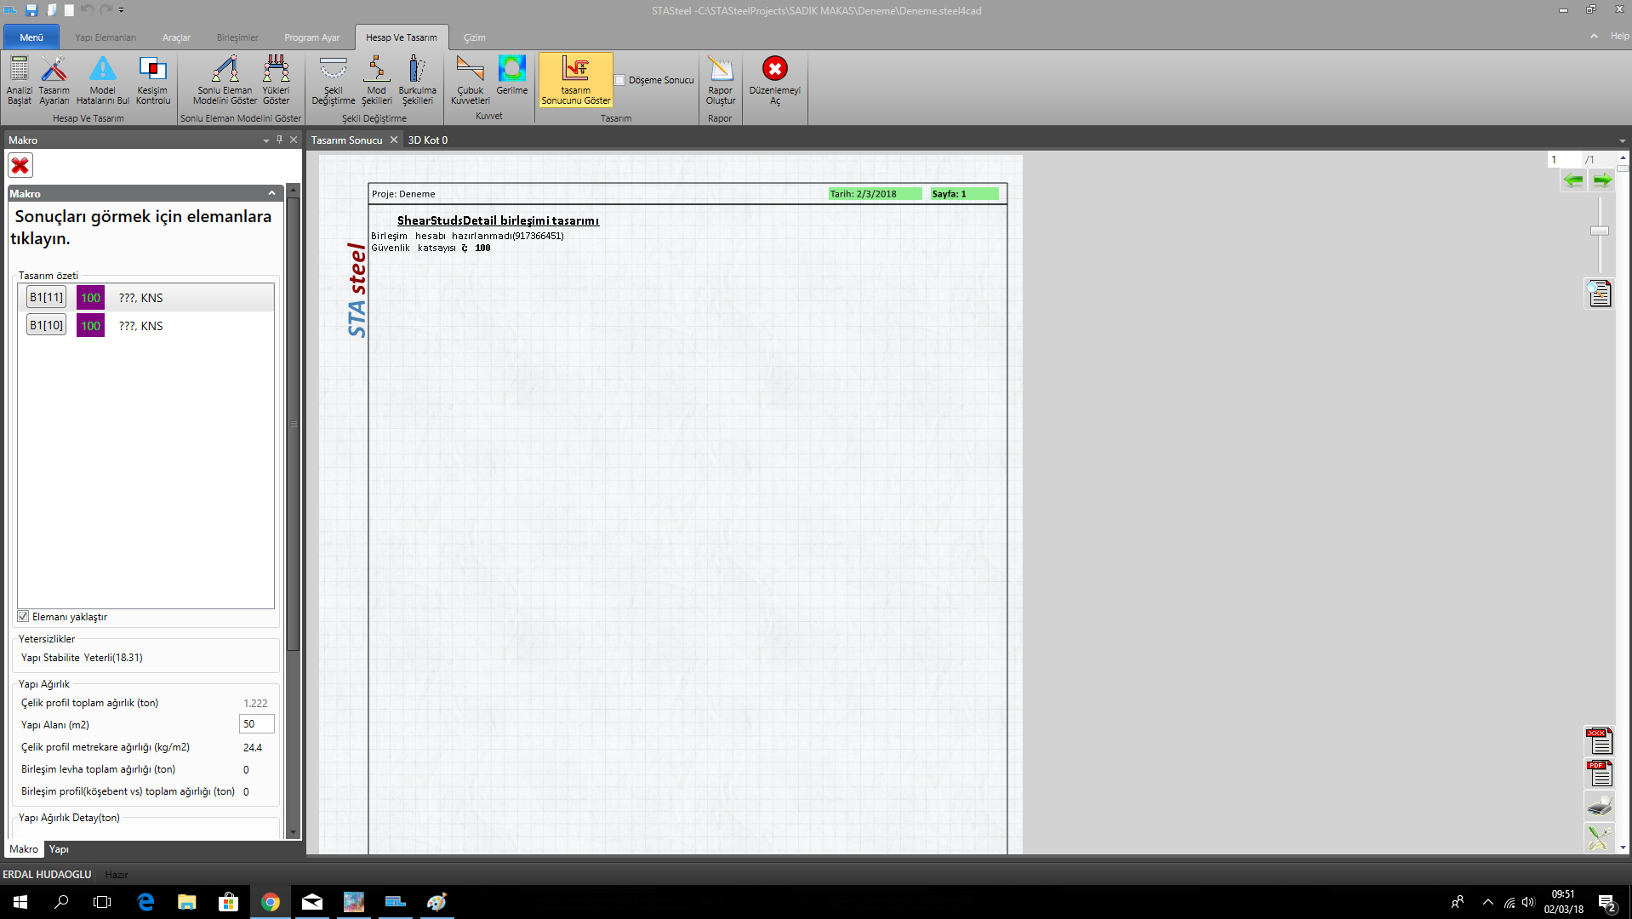
Task: Switch to the 3D Kot 0 tab
Action: pyautogui.click(x=428, y=140)
